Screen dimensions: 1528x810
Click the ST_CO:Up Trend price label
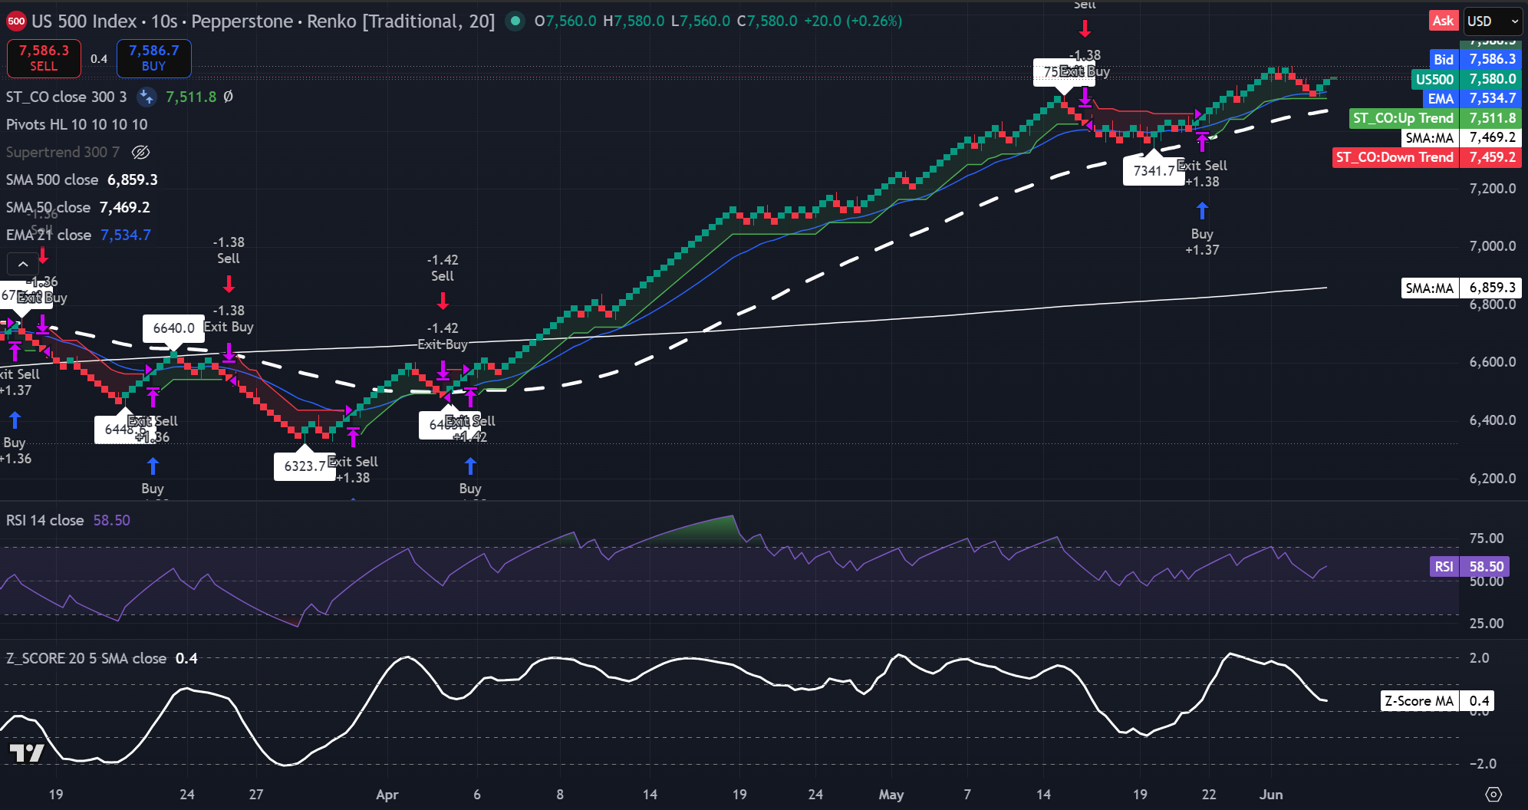[x=1435, y=118]
